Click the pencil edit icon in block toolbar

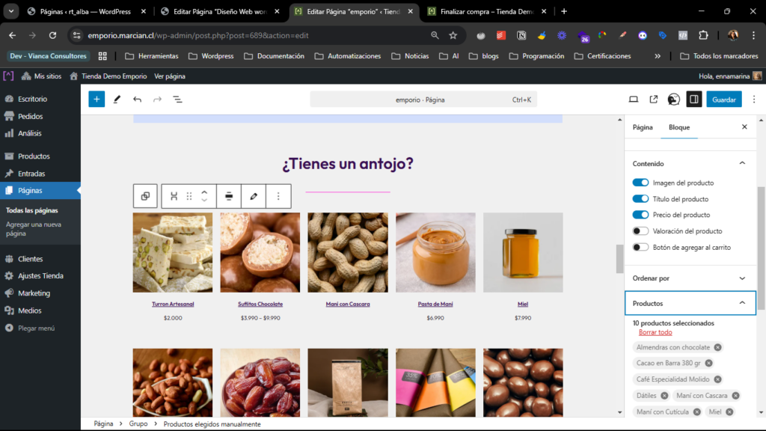(254, 196)
